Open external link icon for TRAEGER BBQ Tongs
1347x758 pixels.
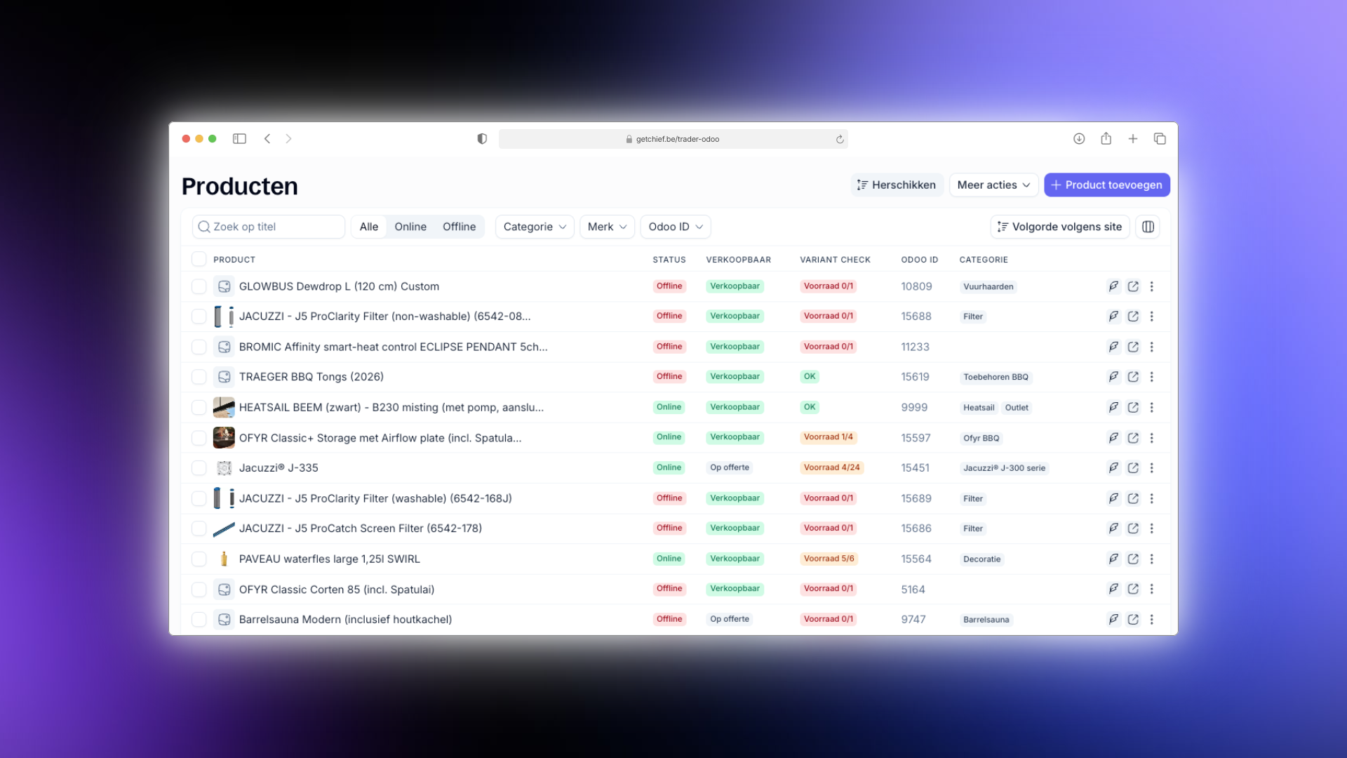click(1133, 377)
